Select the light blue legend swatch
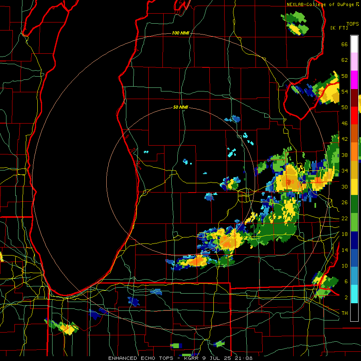Image resolution: width=361 pixels, height=361 pixels. coord(354,276)
